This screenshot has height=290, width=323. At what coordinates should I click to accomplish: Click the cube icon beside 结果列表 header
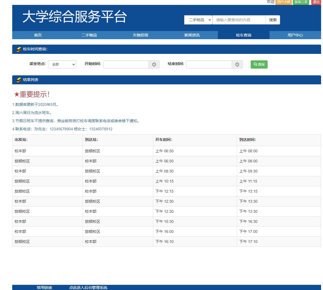(18, 79)
